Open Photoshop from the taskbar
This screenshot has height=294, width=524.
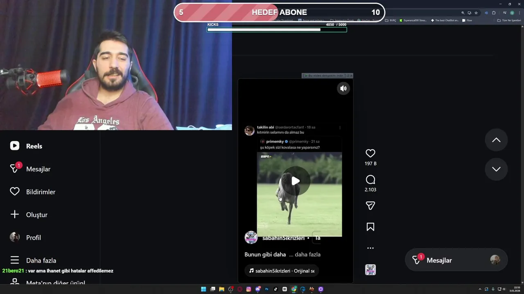click(x=267, y=289)
